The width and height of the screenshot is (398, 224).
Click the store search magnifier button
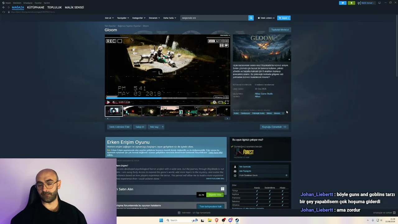point(251,18)
